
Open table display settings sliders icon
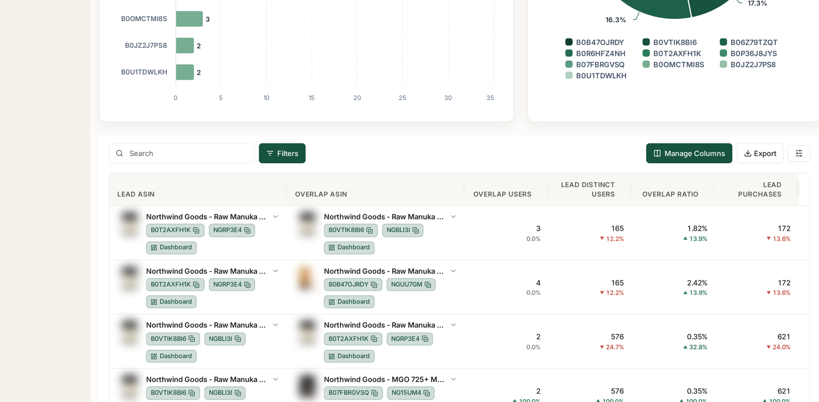click(799, 153)
